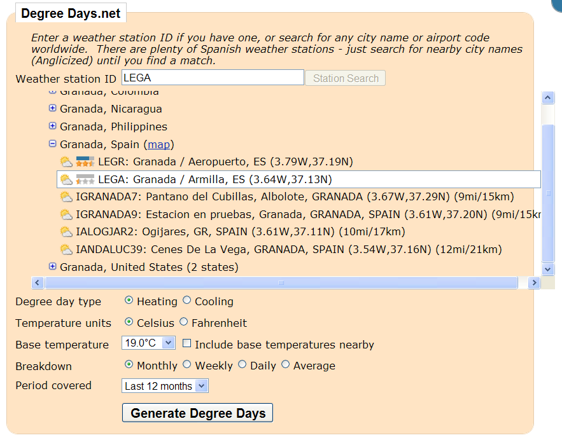Select LEGA: Granada / Armilla station entry
Image resolution: width=562 pixels, height=440 pixels.
click(x=214, y=180)
